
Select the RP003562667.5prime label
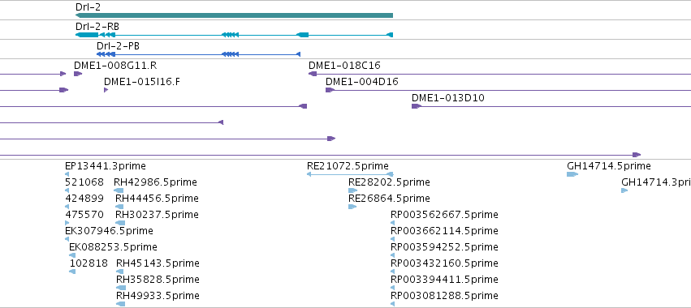tap(444, 215)
